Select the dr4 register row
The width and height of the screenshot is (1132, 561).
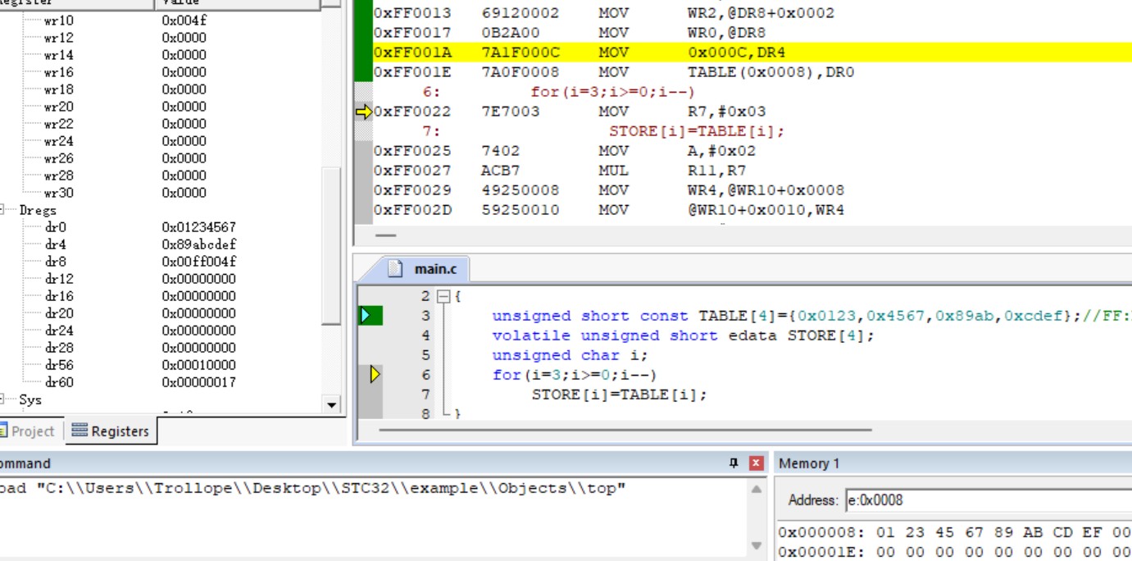pos(161,244)
